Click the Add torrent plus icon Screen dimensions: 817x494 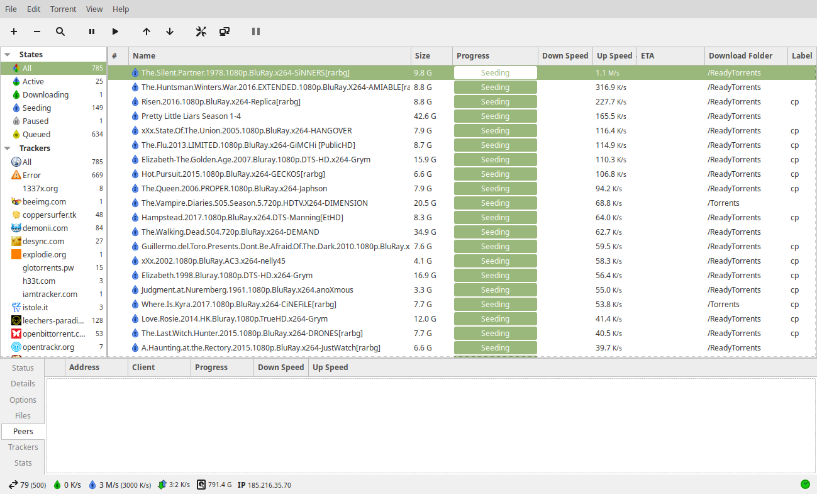click(14, 31)
